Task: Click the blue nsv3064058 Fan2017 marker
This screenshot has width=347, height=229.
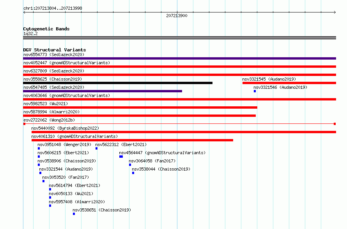Action: pyautogui.click(x=130, y=165)
